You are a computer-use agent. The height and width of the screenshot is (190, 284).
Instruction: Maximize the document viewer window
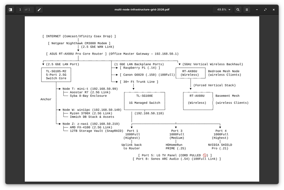click(265, 9)
